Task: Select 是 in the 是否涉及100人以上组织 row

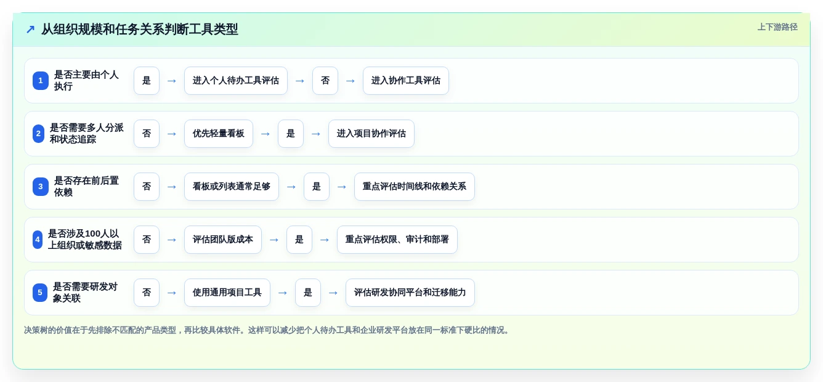Action: click(x=299, y=240)
